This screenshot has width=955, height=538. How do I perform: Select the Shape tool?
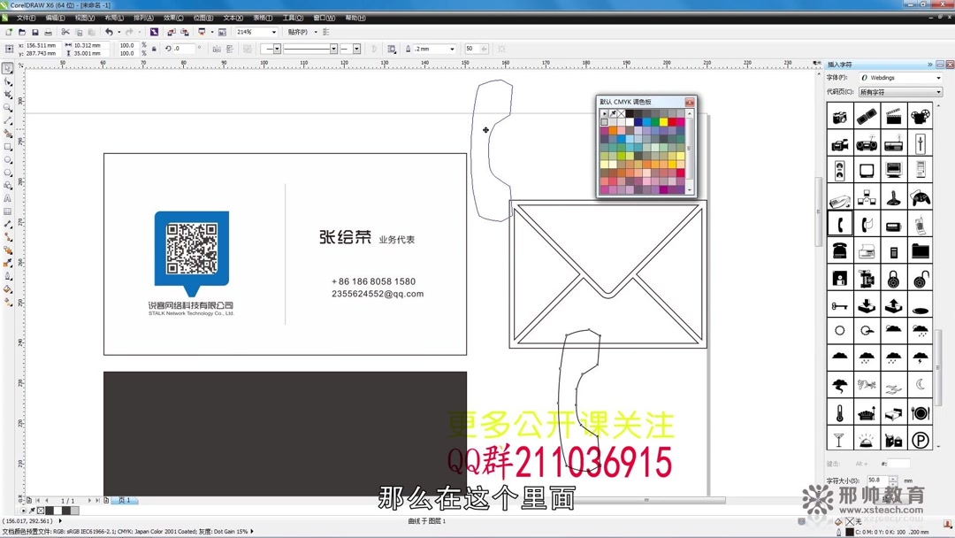click(x=10, y=80)
